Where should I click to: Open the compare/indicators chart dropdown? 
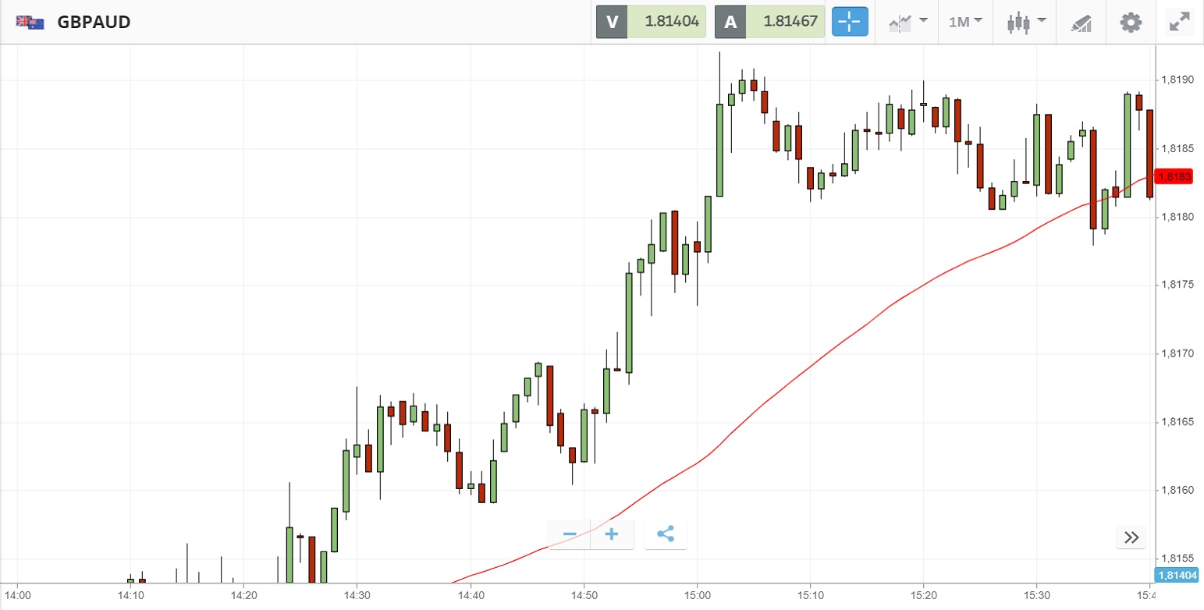coord(908,22)
